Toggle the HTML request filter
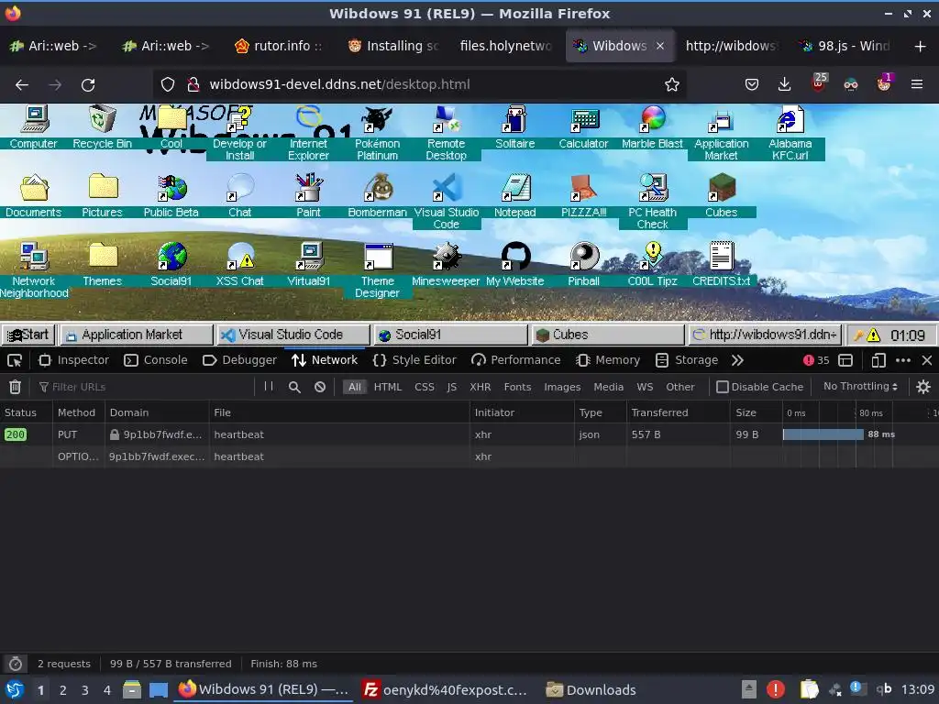 388,388
